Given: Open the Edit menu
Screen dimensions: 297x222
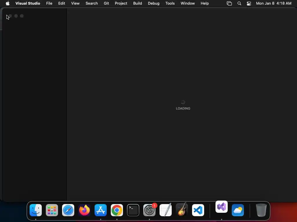Looking at the screenshot, I should 61,3.
